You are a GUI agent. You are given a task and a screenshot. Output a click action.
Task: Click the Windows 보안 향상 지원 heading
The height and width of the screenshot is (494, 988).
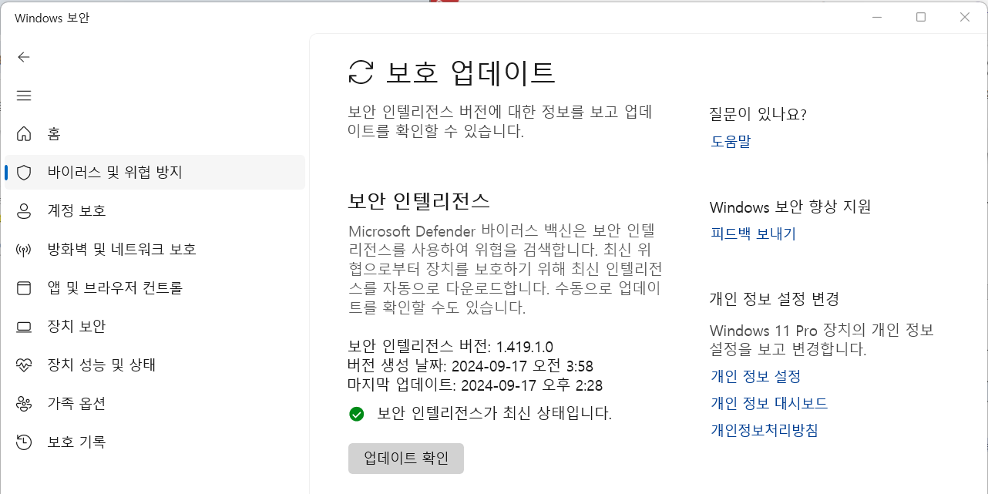click(x=791, y=207)
